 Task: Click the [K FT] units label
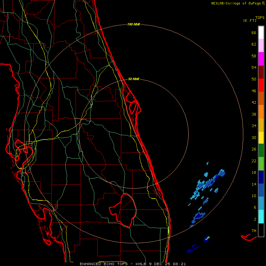[250, 20]
